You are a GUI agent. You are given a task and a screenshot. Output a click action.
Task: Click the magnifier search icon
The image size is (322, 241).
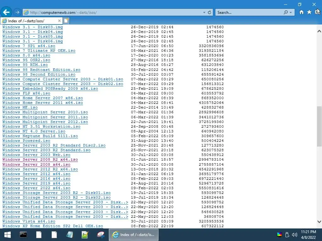point(286,12)
